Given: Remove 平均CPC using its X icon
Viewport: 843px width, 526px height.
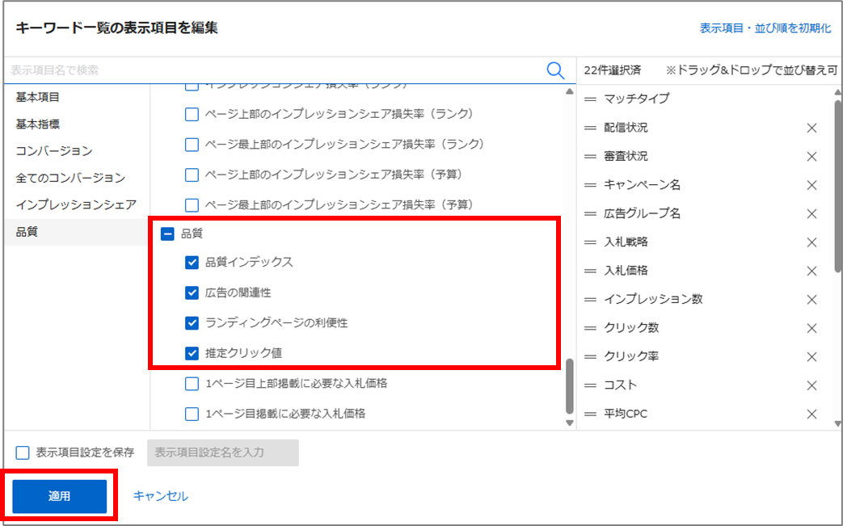Looking at the screenshot, I should pos(811,414).
